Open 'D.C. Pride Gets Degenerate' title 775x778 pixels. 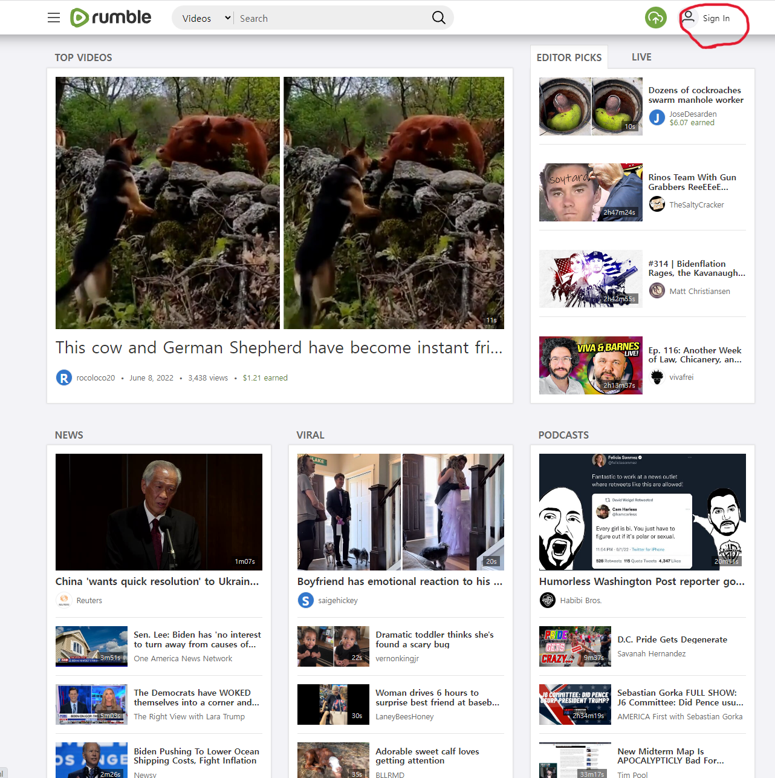[x=672, y=639]
